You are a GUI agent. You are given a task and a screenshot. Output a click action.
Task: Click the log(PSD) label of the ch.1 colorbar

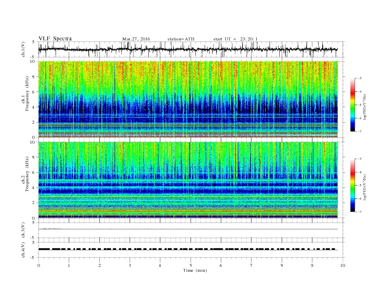(365, 107)
